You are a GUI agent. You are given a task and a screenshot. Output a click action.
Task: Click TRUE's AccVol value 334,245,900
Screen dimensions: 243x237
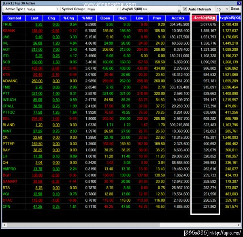[x=179, y=24]
